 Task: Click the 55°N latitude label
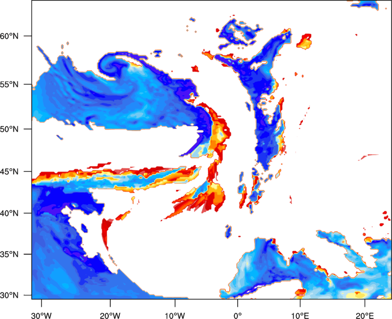coord(9,84)
